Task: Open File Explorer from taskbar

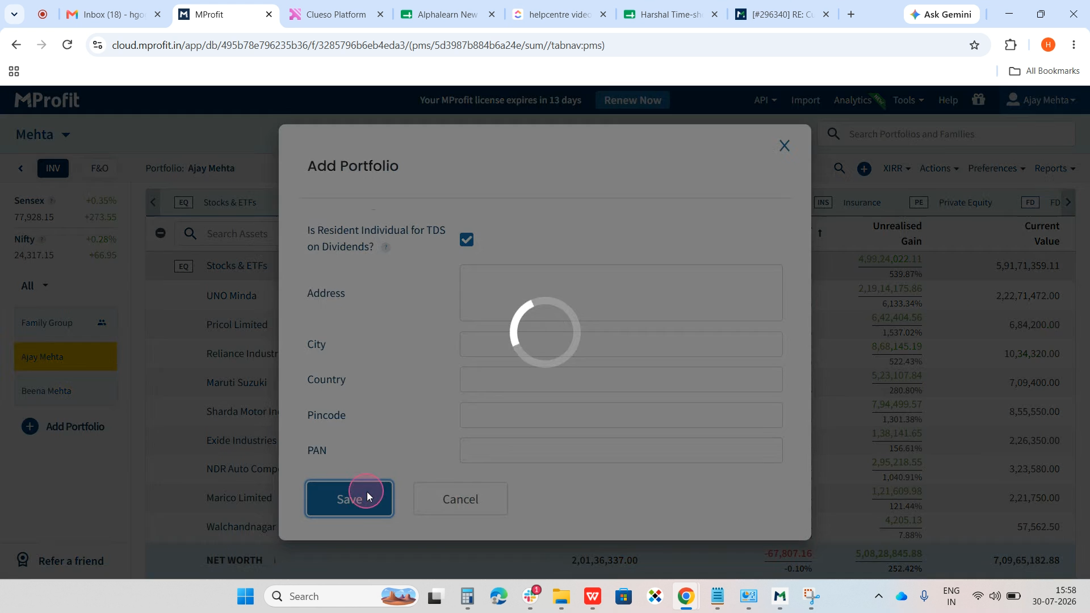Action: (561, 597)
